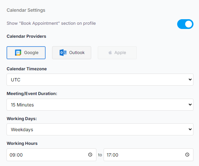Click the chevron arrow on Duration select
199x166 pixels.
(190, 105)
